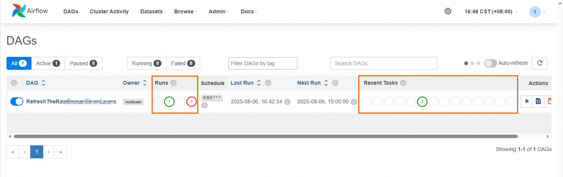Delete the DAG using the trash icon
This screenshot has width=563, height=177.
(549, 101)
